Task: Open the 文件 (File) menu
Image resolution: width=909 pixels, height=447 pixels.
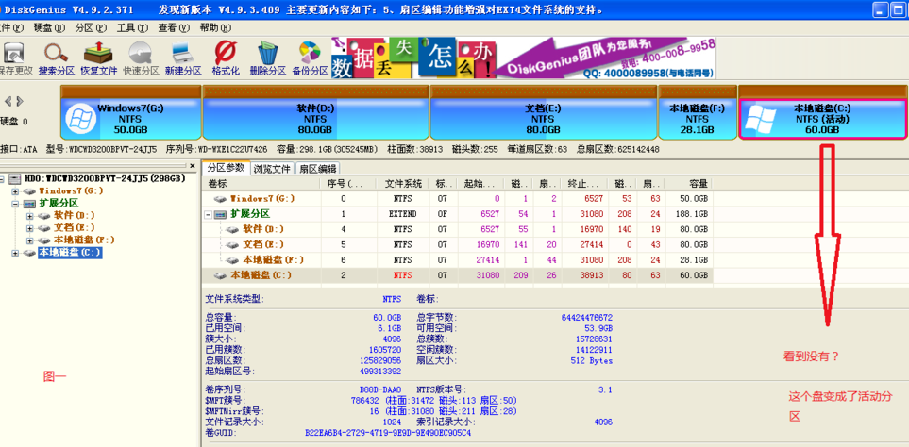Action: (x=11, y=27)
